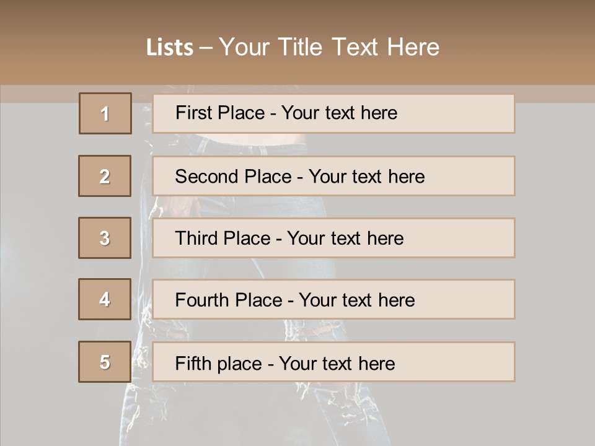Image resolution: width=595 pixels, height=446 pixels.
Task: Click "Your text here" in second row
Action: [x=366, y=177]
